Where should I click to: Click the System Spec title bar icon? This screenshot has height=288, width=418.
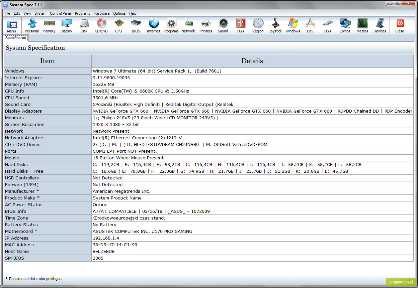(x=5, y=5)
